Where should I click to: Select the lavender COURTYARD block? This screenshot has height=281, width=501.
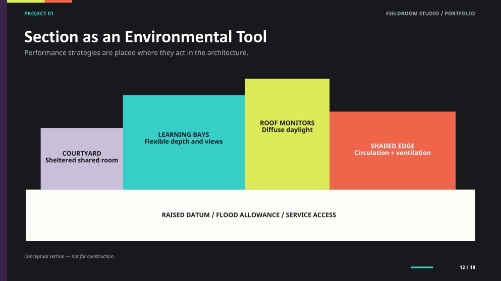(82, 159)
